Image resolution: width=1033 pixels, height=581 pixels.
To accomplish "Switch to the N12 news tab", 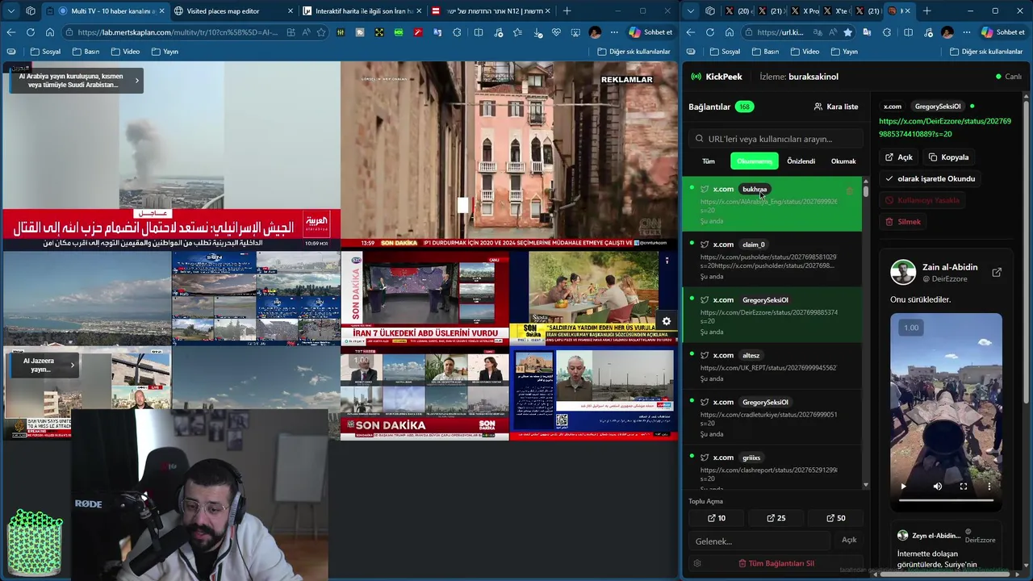I will pyautogui.click(x=491, y=10).
